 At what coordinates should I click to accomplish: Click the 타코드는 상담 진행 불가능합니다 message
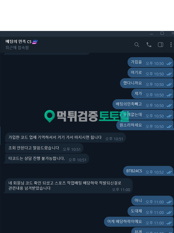47,158
